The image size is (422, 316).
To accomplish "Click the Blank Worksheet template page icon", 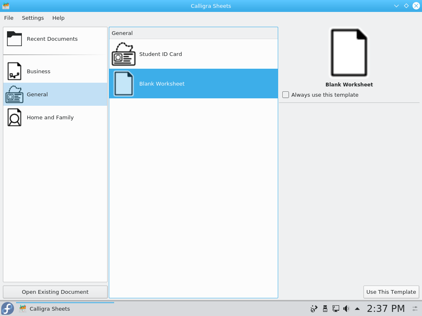I will click(x=124, y=84).
